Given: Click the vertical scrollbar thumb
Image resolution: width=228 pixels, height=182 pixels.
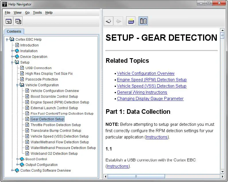Looking at the screenshot, I should tap(222, 35).
